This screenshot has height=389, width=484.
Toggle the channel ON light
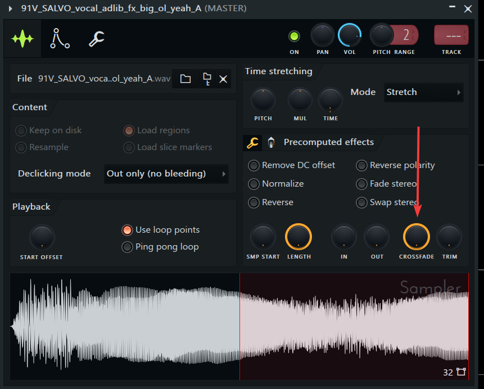pos(294,35)
